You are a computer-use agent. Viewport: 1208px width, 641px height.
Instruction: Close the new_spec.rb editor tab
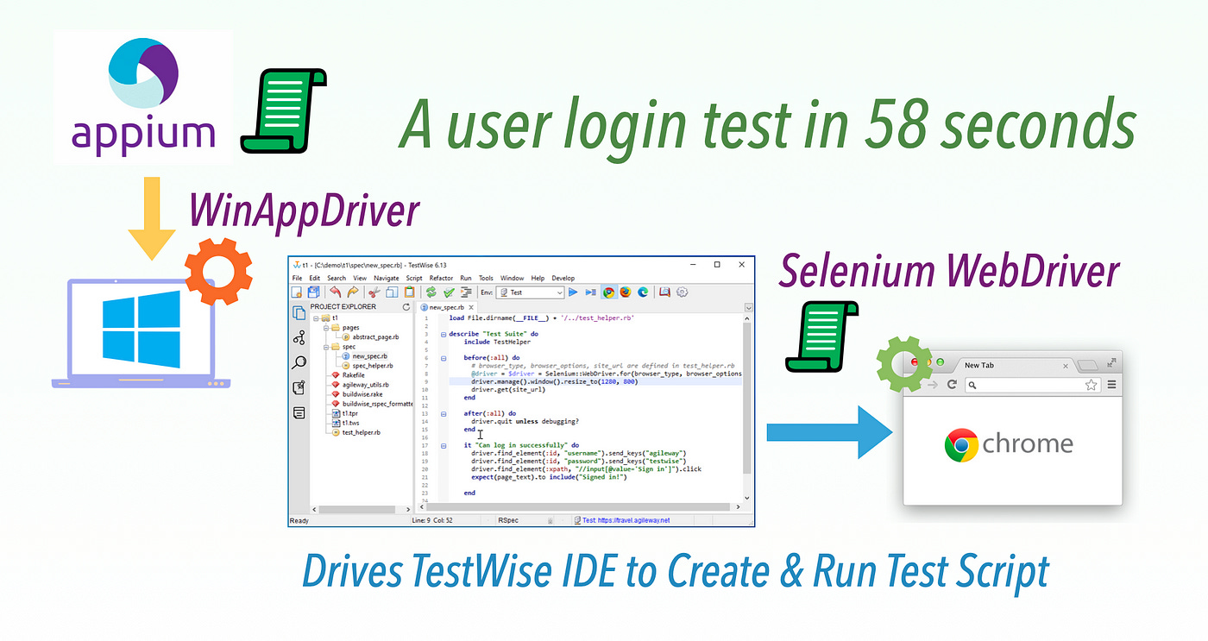(471, 307)
